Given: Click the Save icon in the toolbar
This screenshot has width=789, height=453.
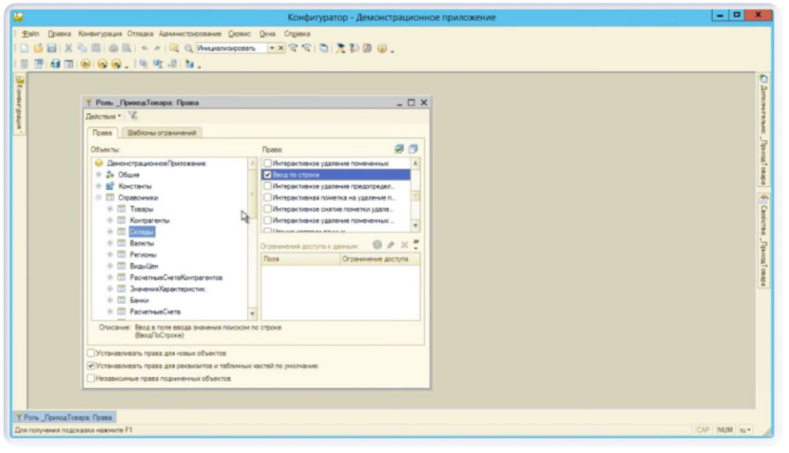Looking at the screenshot, I should point(52,49).
